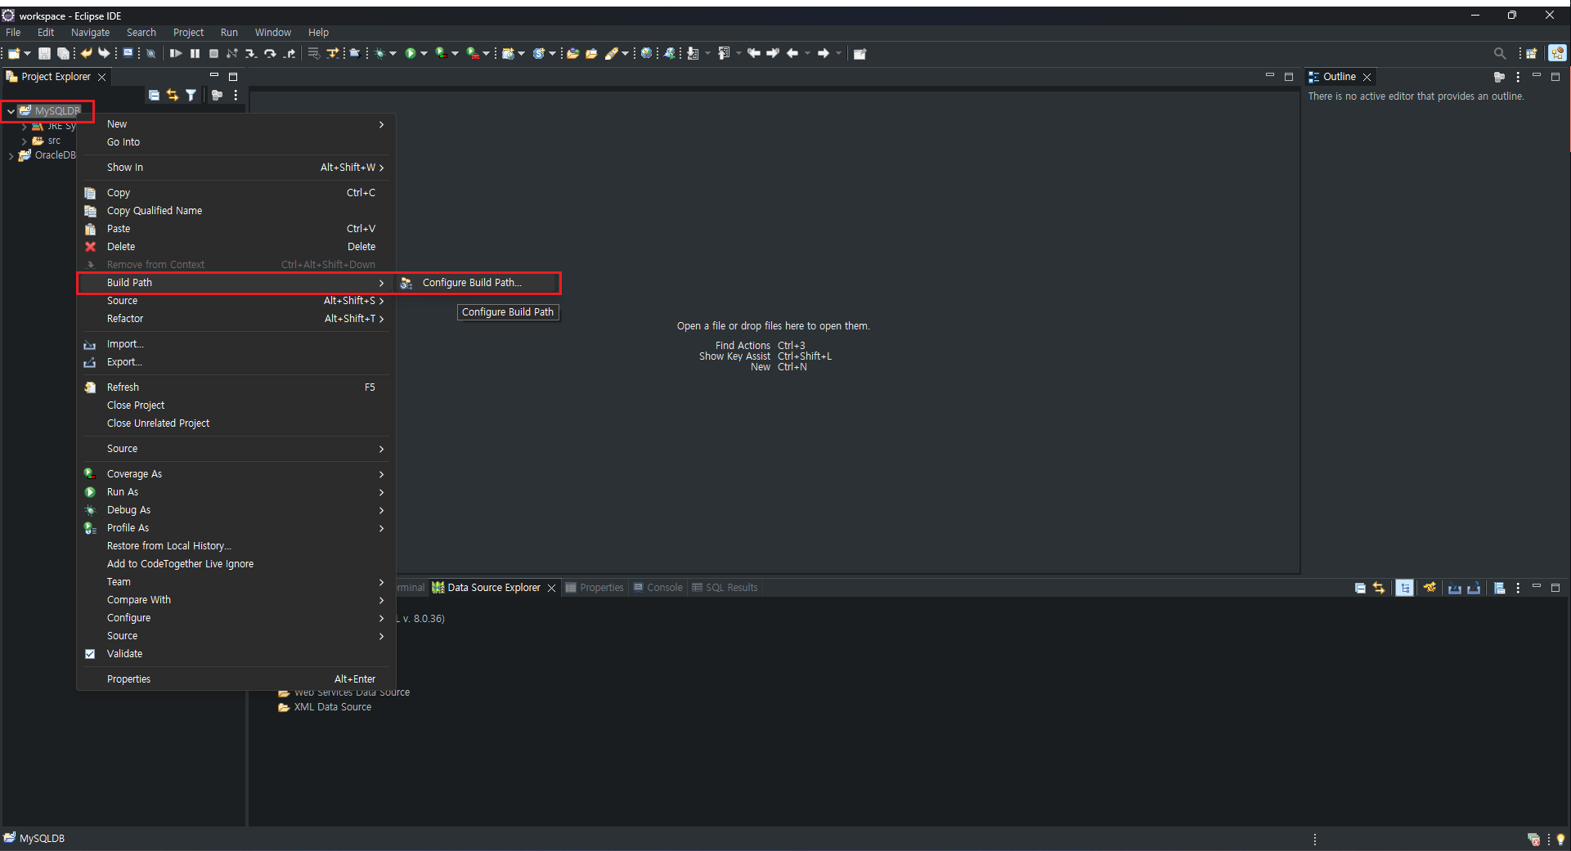Select XML Data Source folder

pyautogui.click(x=325, y=707)
